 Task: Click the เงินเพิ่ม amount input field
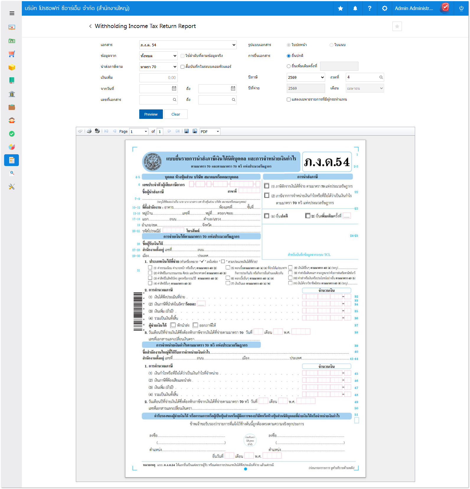[158, 78]
